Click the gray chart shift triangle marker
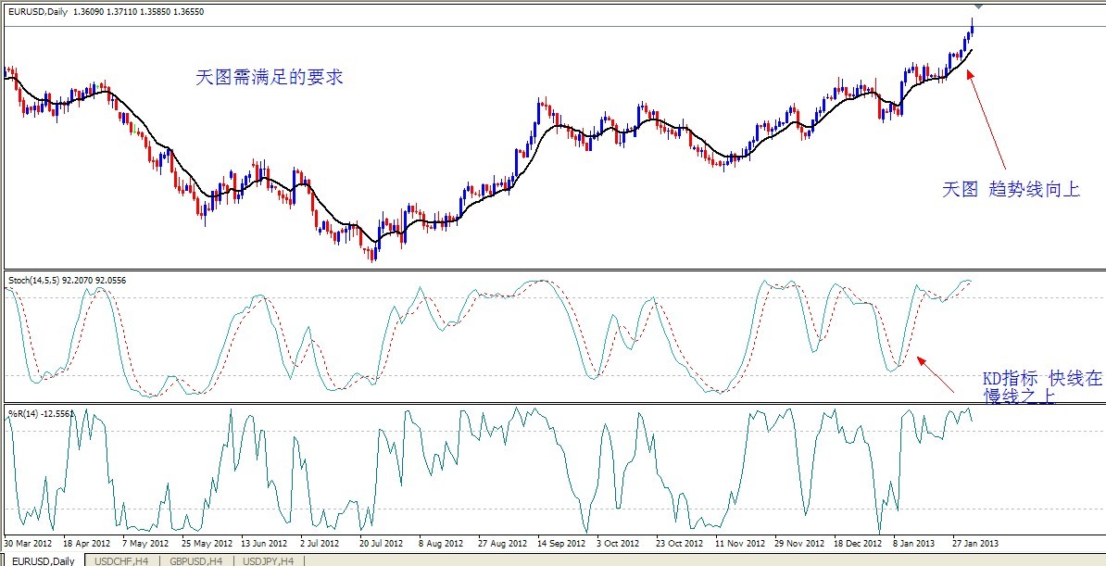The width and height of the screenshot is (1106, 566). [979, 6]
